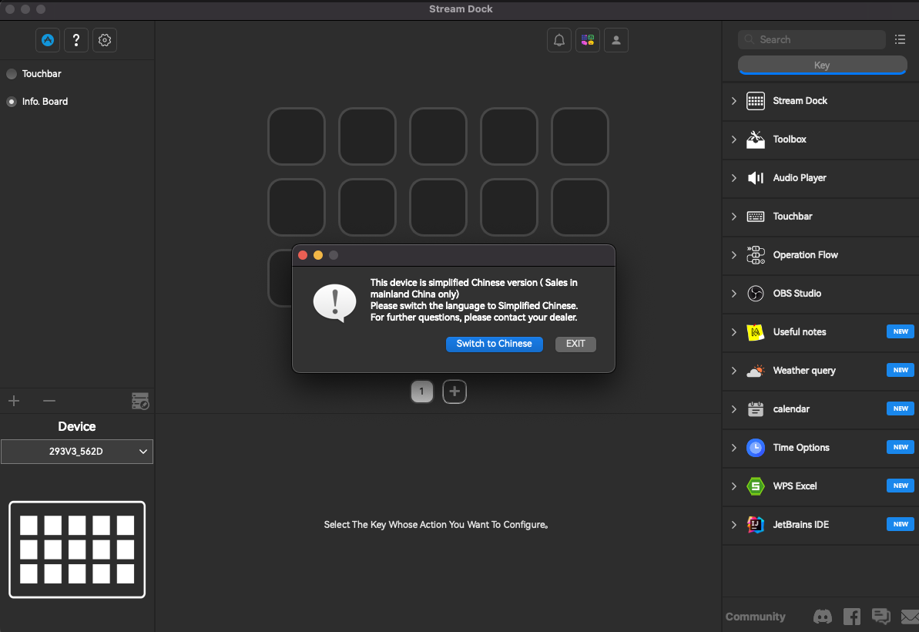Expand the calendar category chevron
The height and width of the screenshot is (632, 919).
(734, 409)
